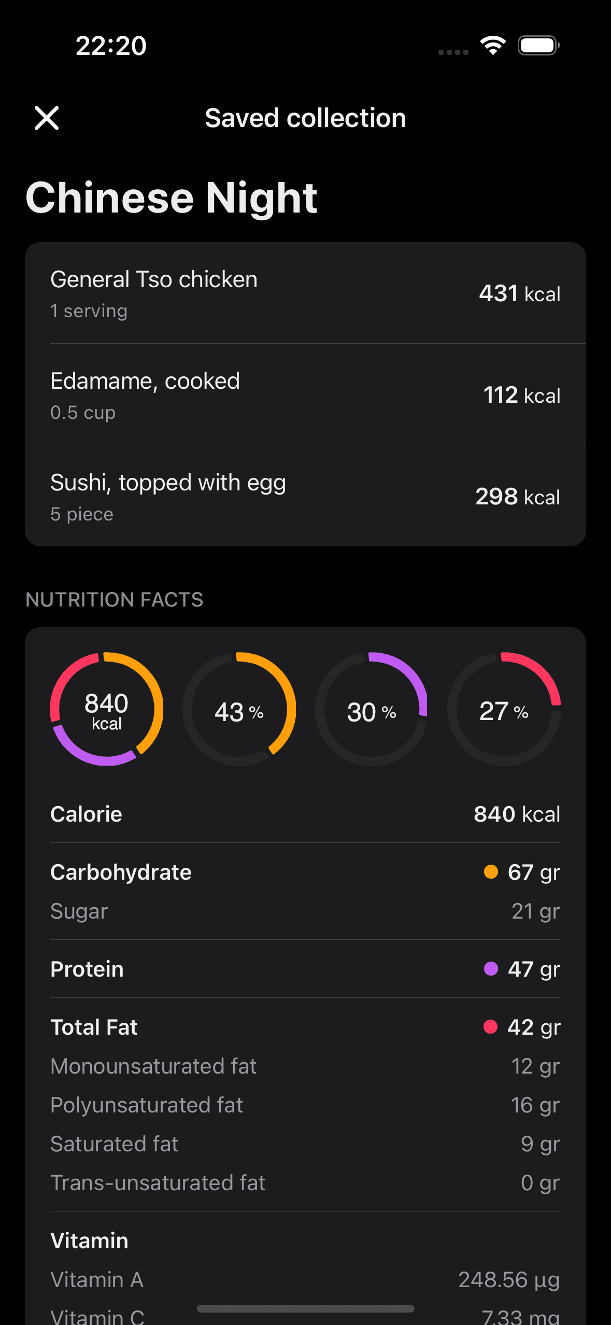Select the Vitamin A row
Image resolution: width=611 pixels, height=1325 pixels.
coord(305,1280)
